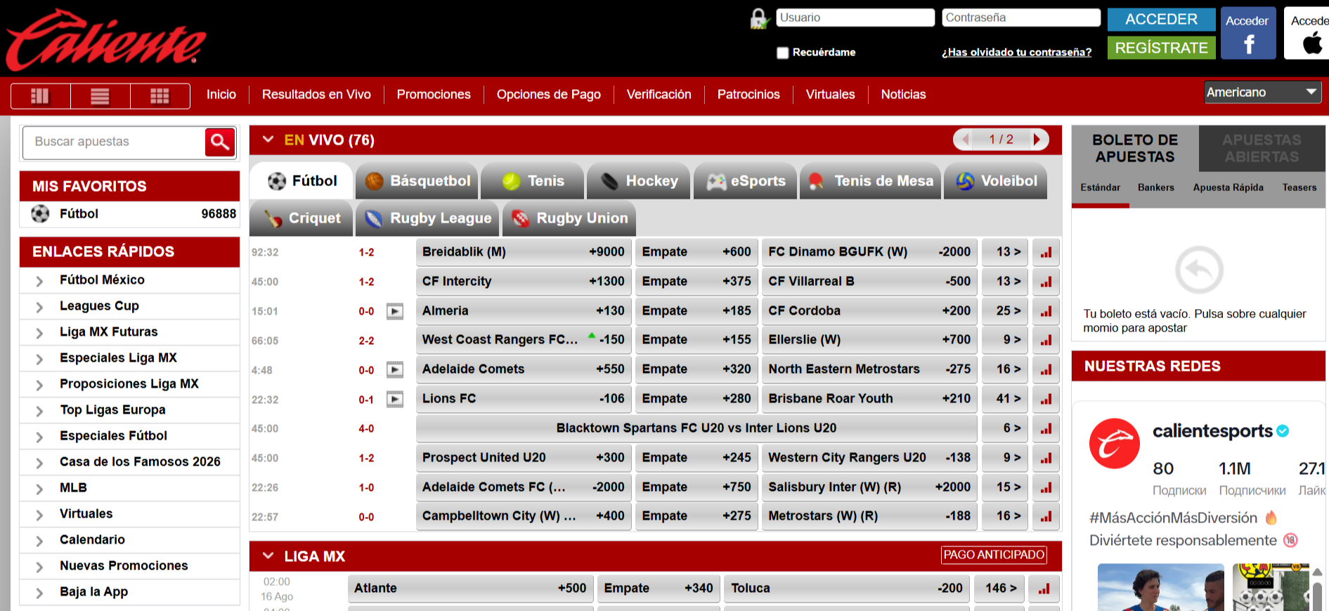Open stats icon for Prospect United U20 match
The height and width of the screenshot is (611, 1329).
(1046, 458)
